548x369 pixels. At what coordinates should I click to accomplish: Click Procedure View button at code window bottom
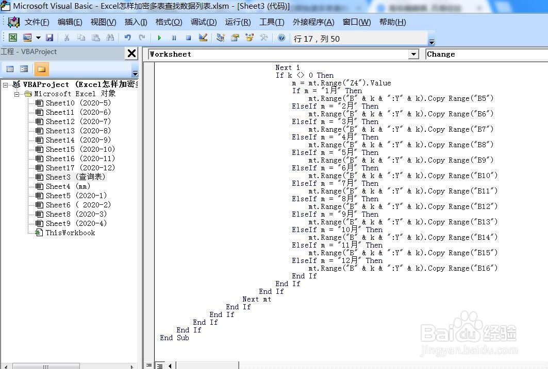tap(149, 365)
